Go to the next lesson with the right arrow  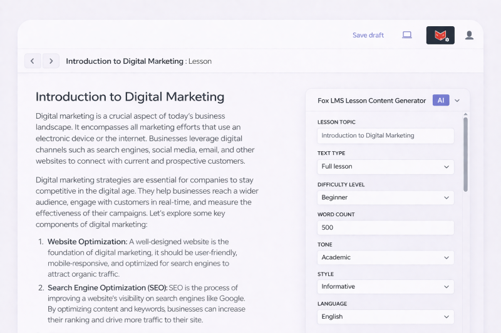[51, 61]
